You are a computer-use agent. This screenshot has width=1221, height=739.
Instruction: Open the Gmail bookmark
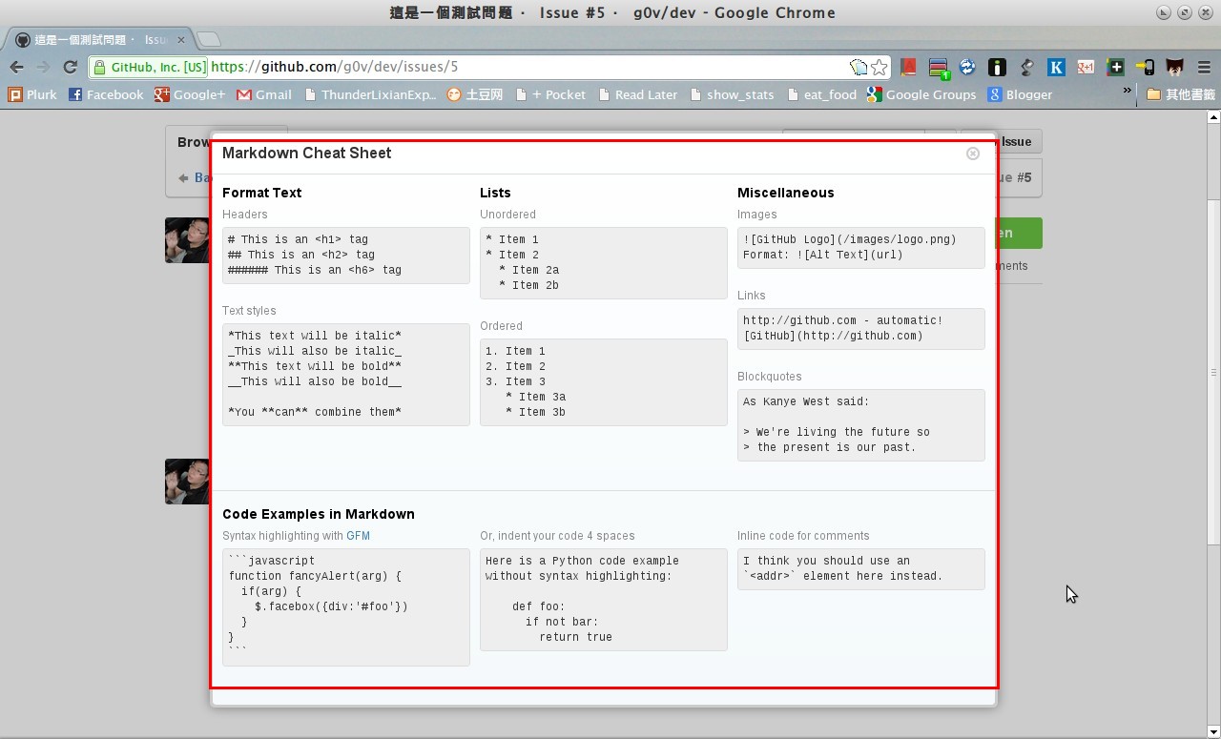pyautogui.click(x=264, y=94)
